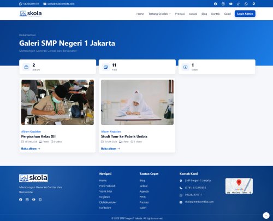This screenshot has width=273, height=221.
Task: Open Instagram icon in top bar
Action: 223,4
